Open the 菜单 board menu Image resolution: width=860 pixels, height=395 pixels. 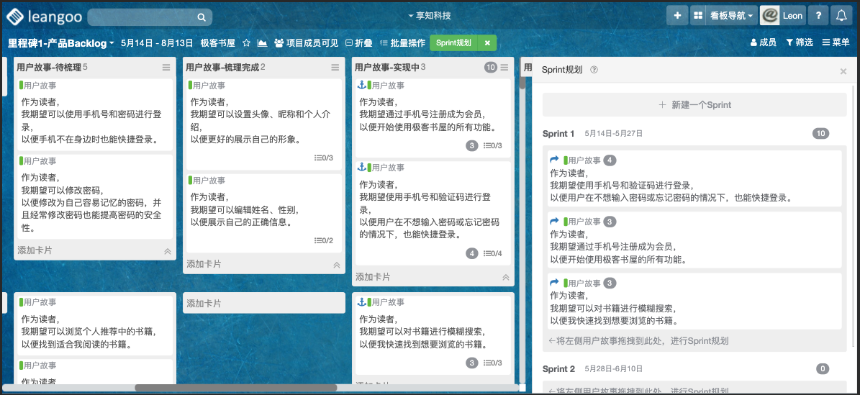836,42
